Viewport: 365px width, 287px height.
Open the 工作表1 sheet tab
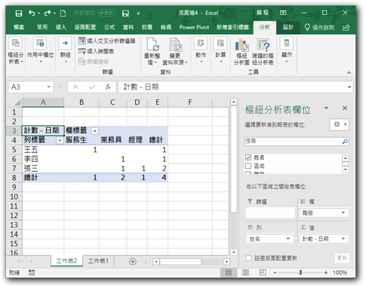pyautogui.click(x=98, y=261)
